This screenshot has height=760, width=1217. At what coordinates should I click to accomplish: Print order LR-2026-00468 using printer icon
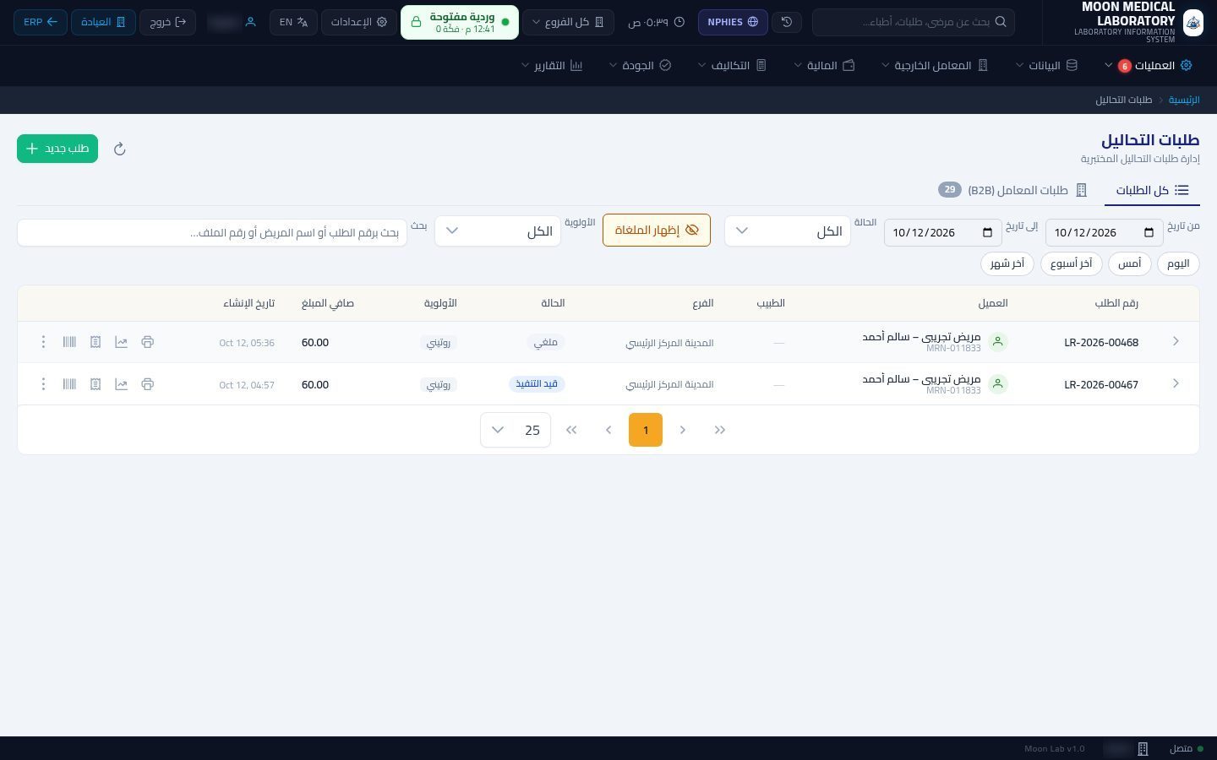pyautogui.click(x=147, y=342)
